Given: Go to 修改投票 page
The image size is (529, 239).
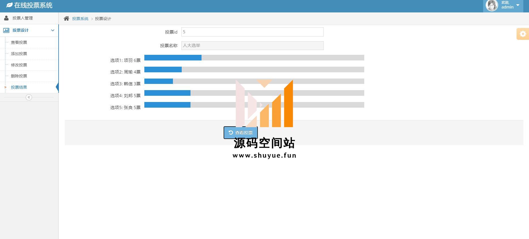Looking at the screenshot, I should [x=19, y=65].
